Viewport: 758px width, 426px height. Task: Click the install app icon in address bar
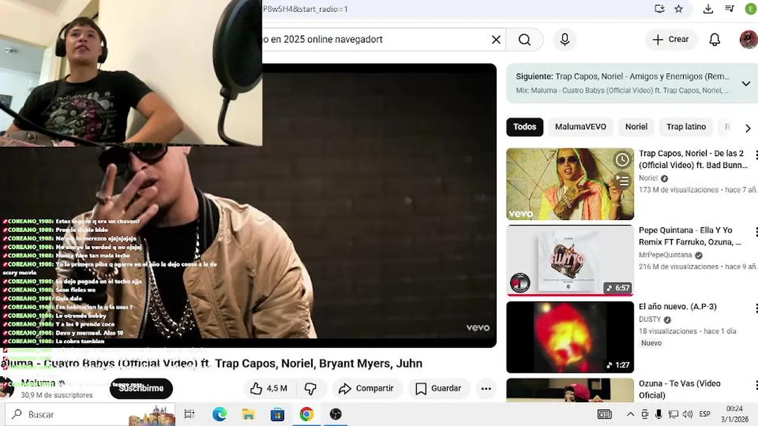pos(659,9)
